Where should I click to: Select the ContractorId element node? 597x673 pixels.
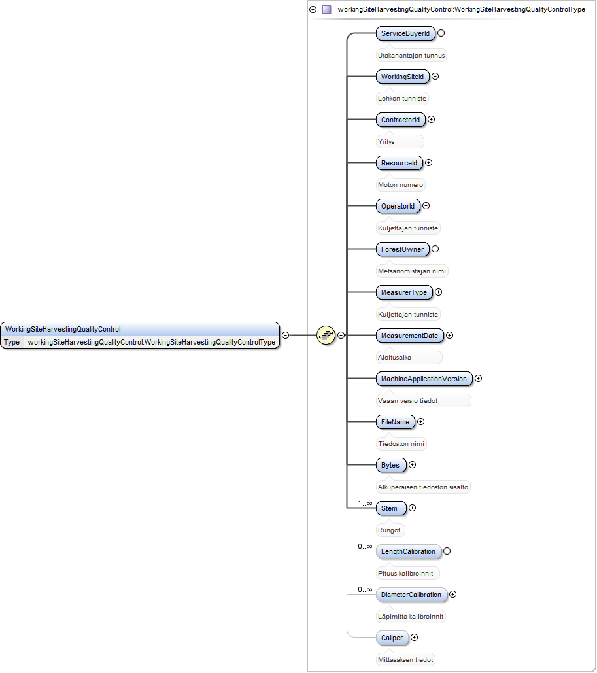[401, 120]
